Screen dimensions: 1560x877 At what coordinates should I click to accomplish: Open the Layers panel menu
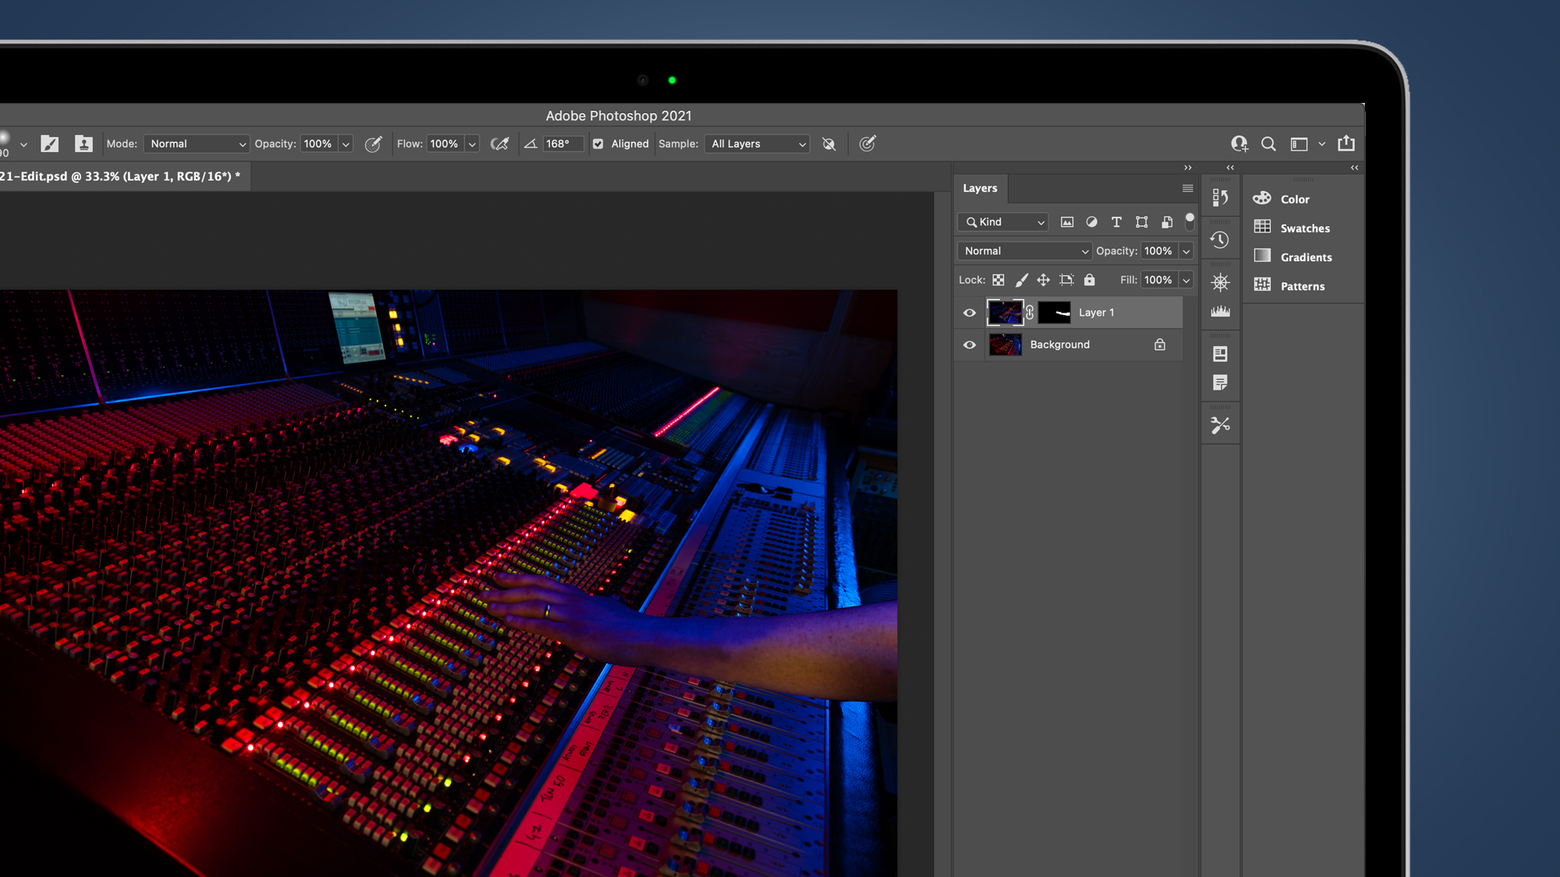pos(1187,189)
